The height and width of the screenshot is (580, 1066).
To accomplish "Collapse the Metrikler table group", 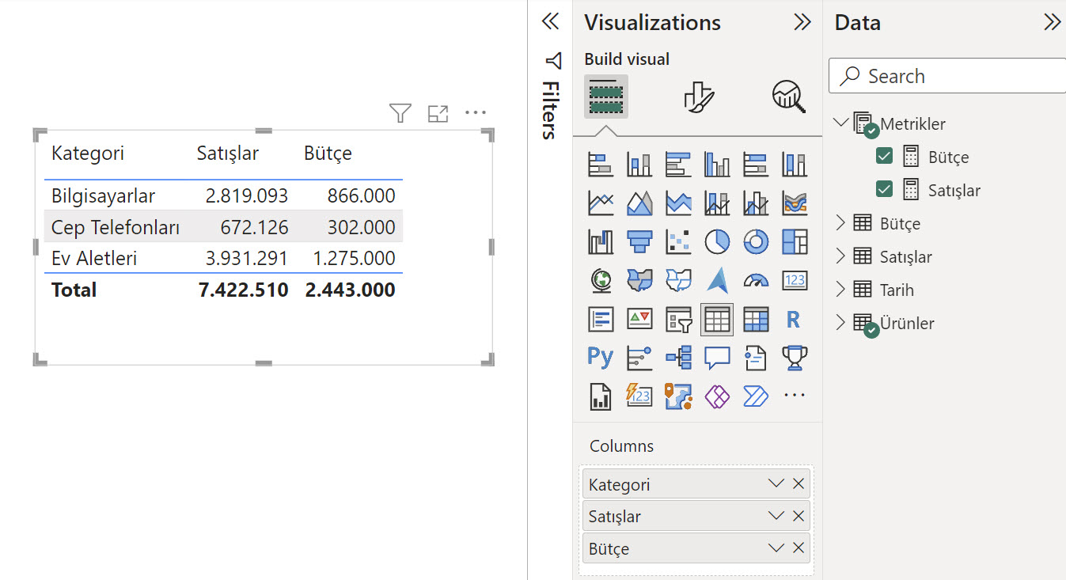I will 841,123.
